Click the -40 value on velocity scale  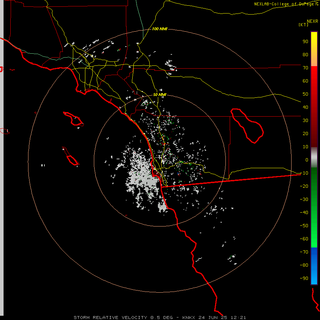pyautogui.click(x=304, y=213)
